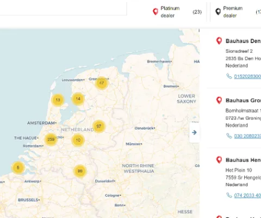The width and height of the screenshot is (261, 218).
Task: Open the 97 cluster marker
Action: 99,126
